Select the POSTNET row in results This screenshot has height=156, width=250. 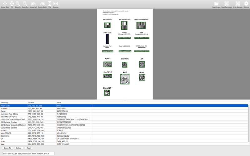coord(124,109)
